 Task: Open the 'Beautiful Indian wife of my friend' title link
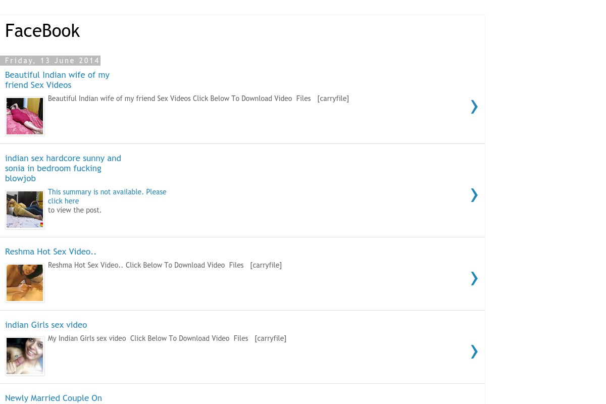pos(57,80)
